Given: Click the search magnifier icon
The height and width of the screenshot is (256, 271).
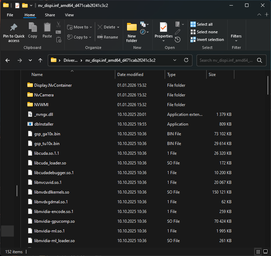Looking at the screenshot, I should (x=260, y=60).
